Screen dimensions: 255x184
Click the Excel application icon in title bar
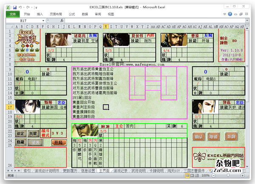[8, 8]
